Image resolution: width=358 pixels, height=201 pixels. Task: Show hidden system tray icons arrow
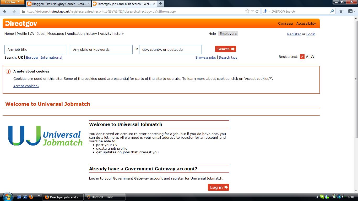tap(317, 197)
